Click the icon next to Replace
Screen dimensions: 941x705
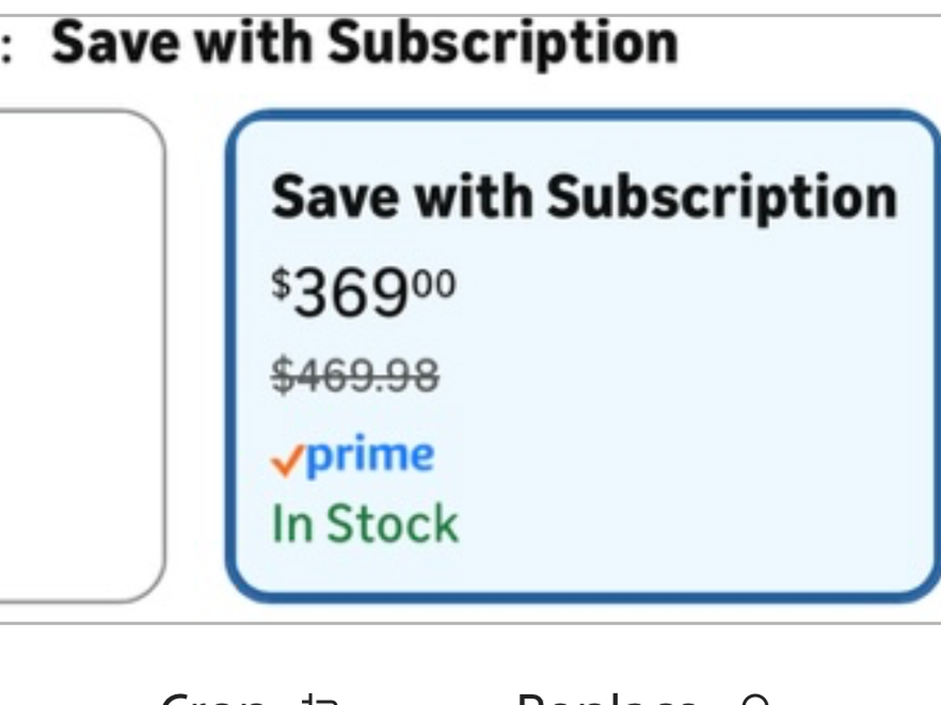point(755,700)
